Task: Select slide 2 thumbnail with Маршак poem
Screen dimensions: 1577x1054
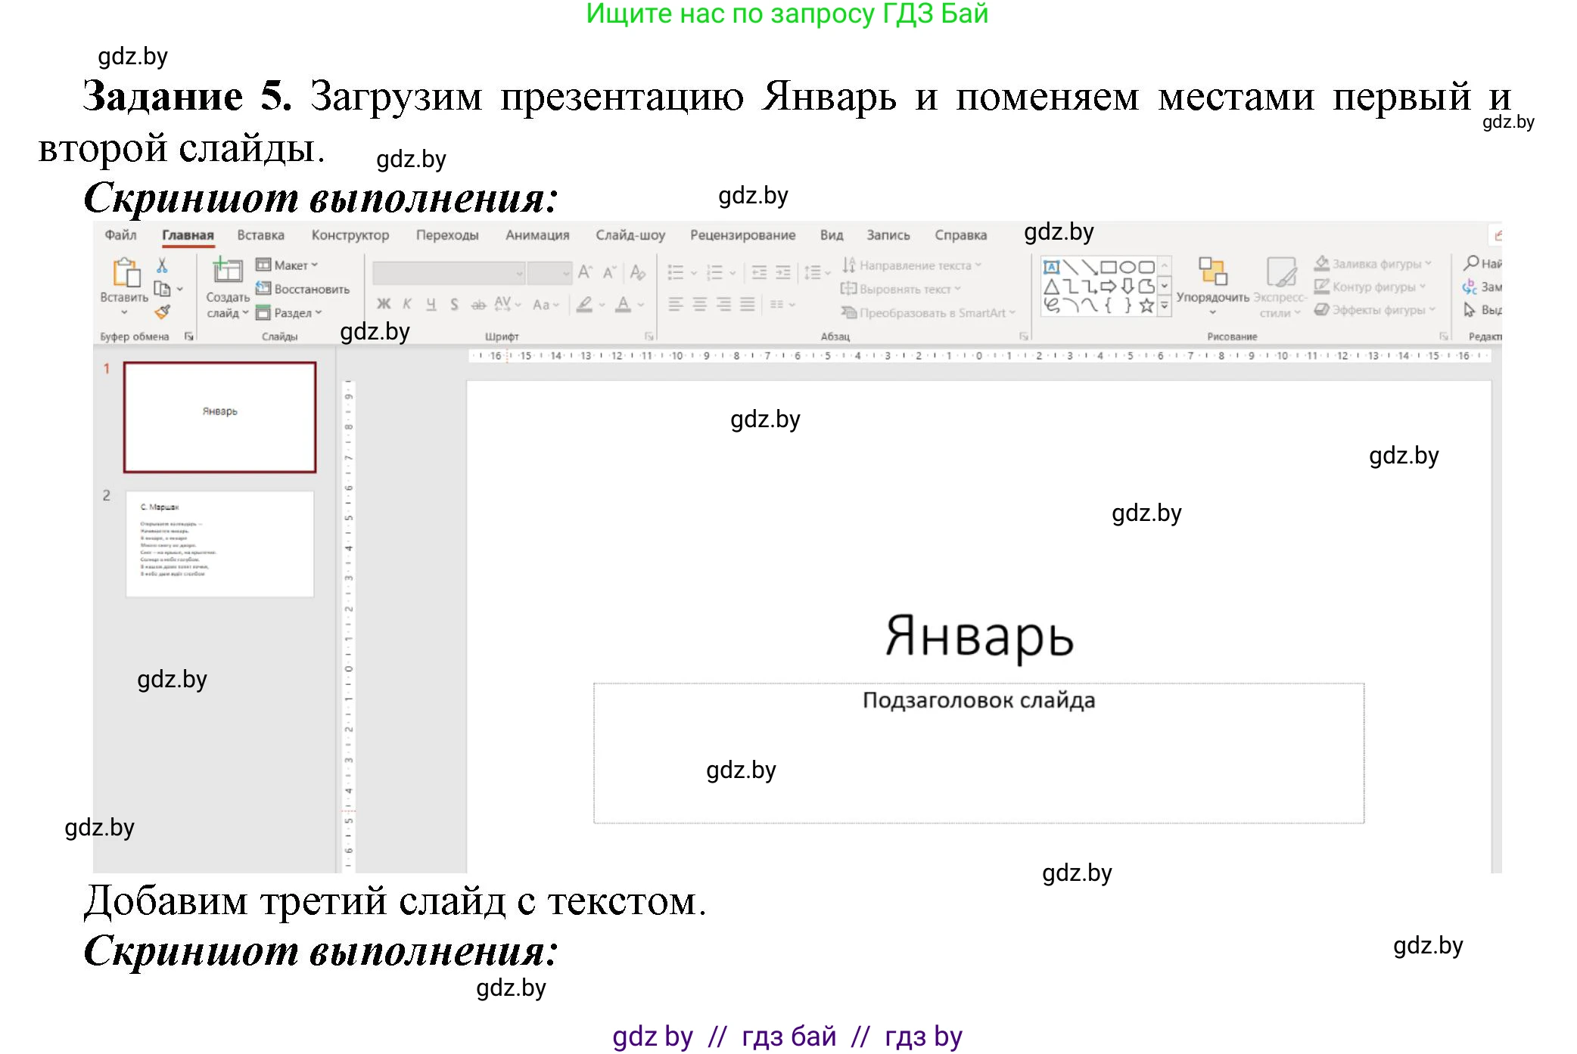Action: (x=219, y=544)
